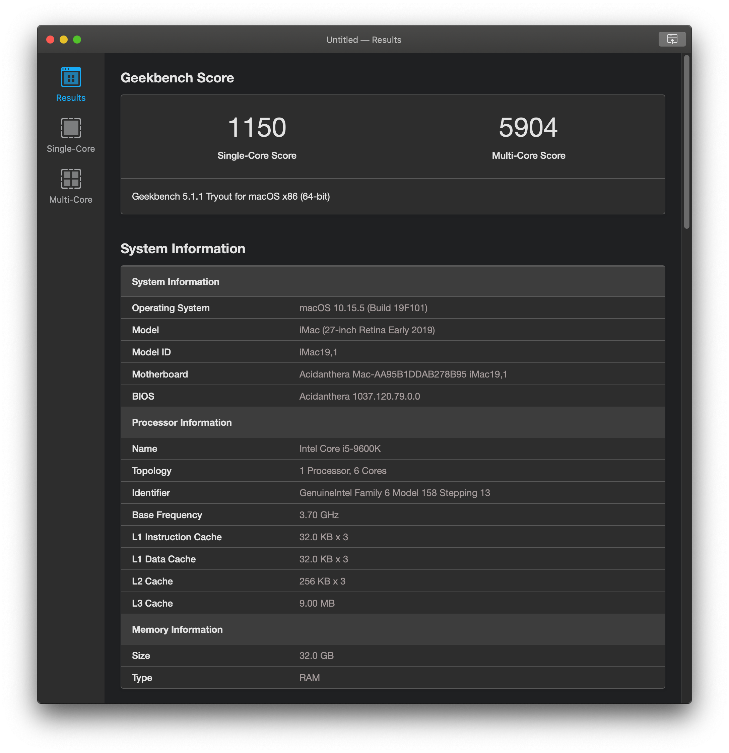Click the yellow minimize window button
This screenshot has width=729, height=753.
tap(64, 40)
